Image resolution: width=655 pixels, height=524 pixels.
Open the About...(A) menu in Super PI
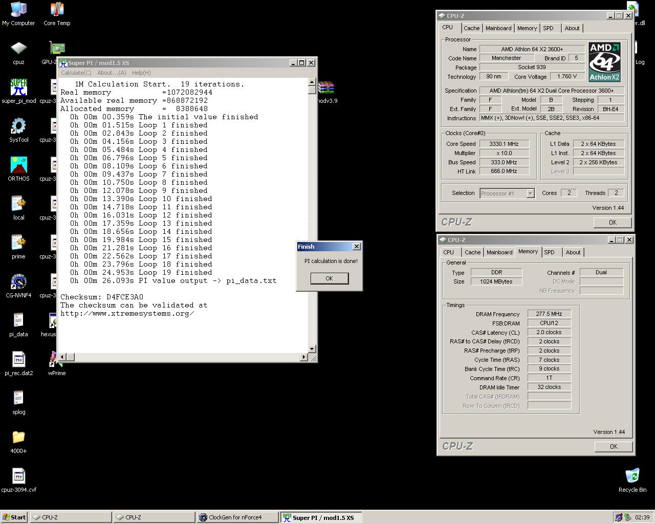coord(112,73)
